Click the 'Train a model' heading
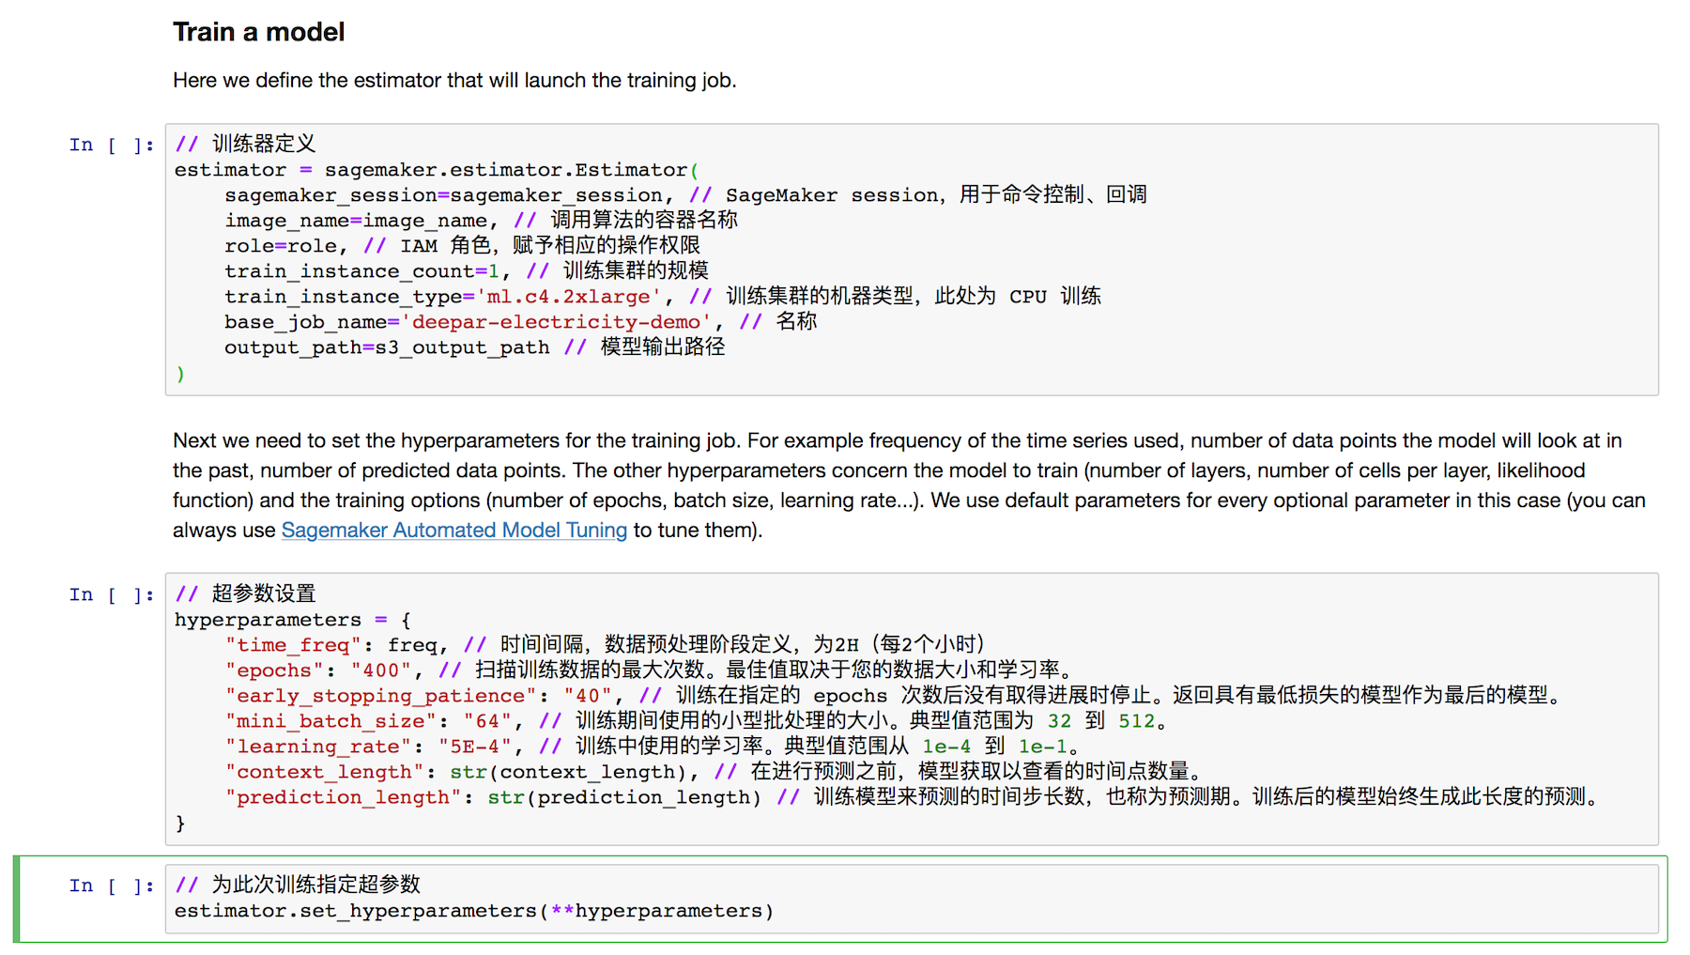 [258, 32]
